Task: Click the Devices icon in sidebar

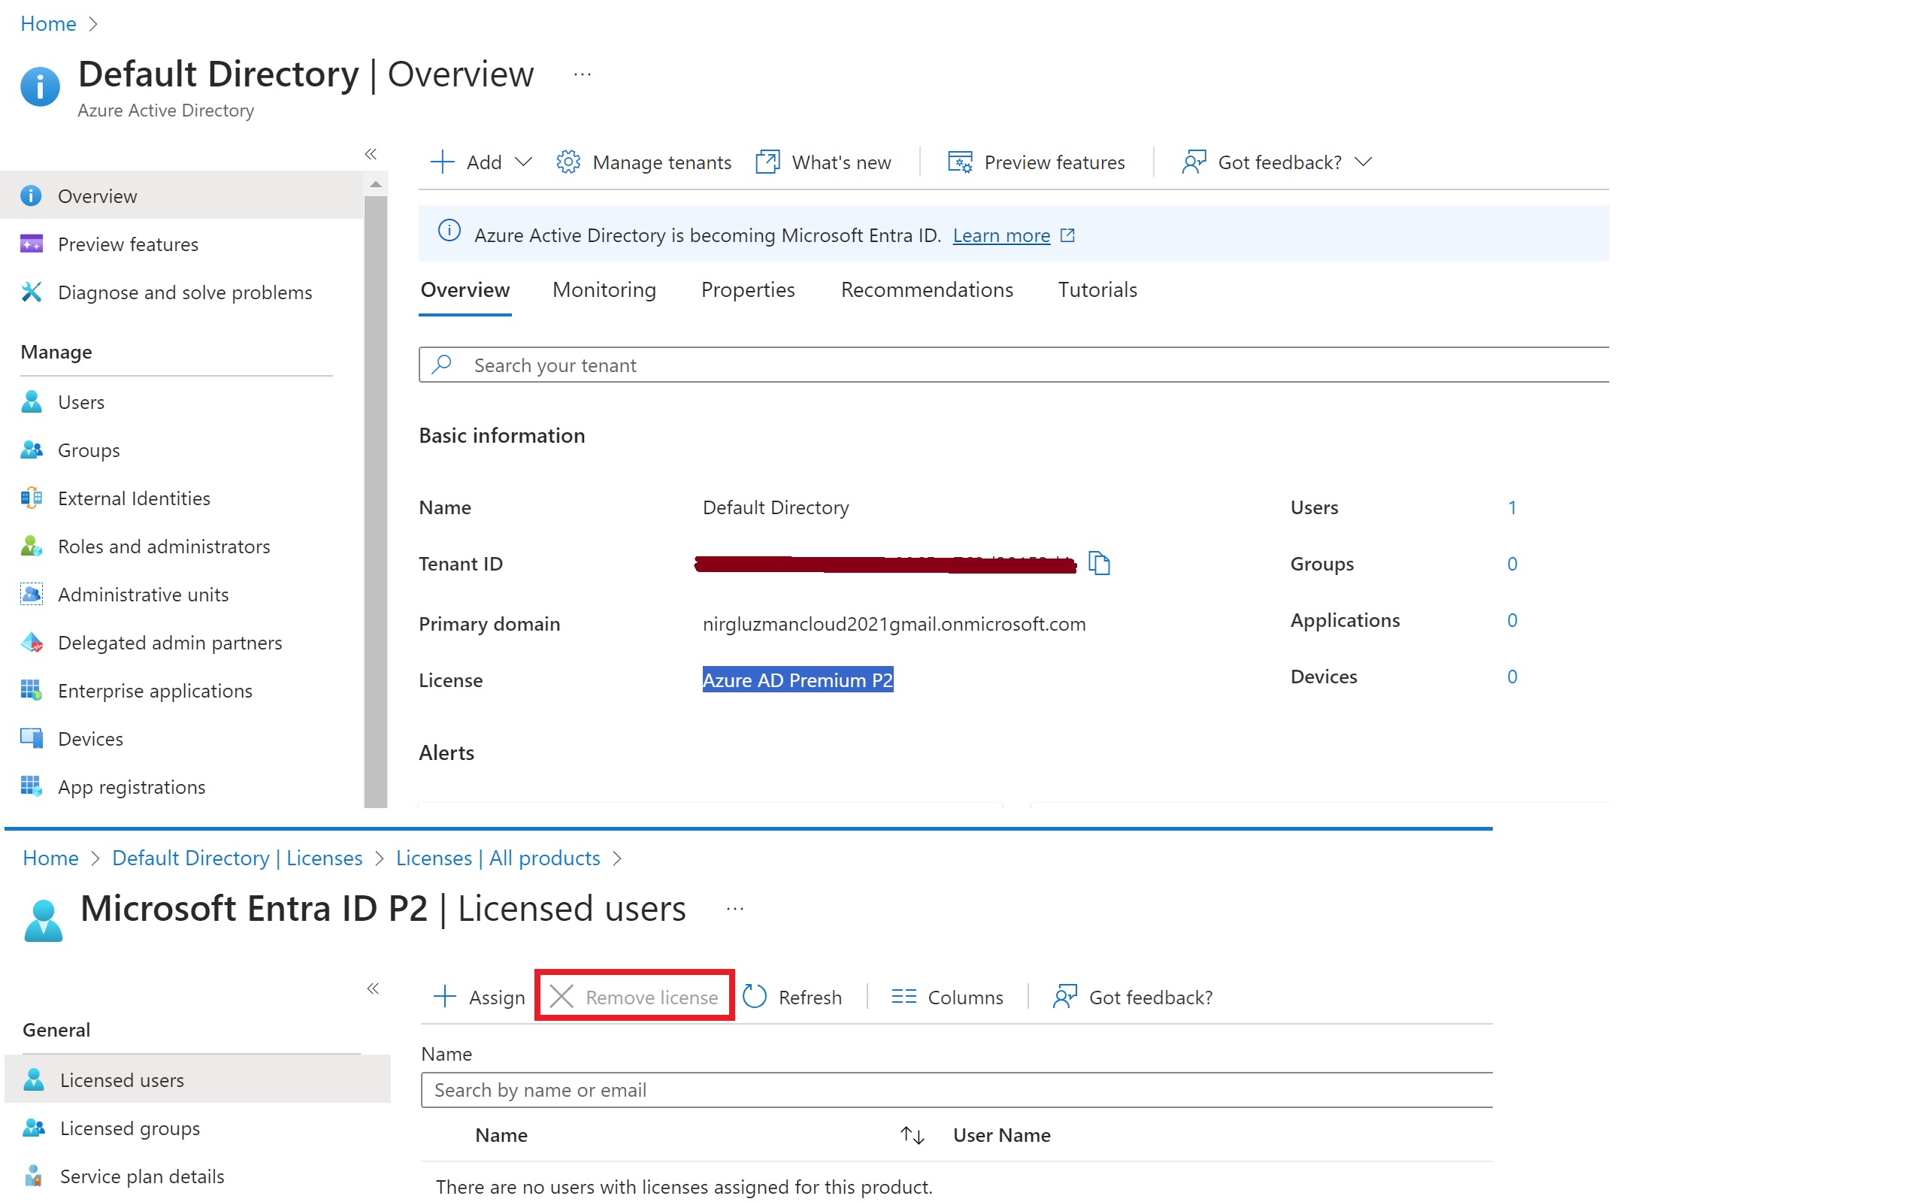Action: point(31,738)
